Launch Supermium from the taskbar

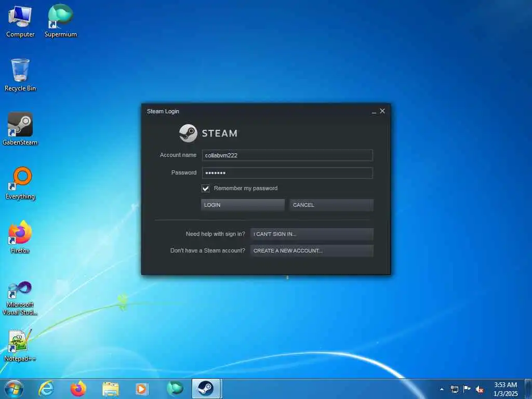pos(175,389)
